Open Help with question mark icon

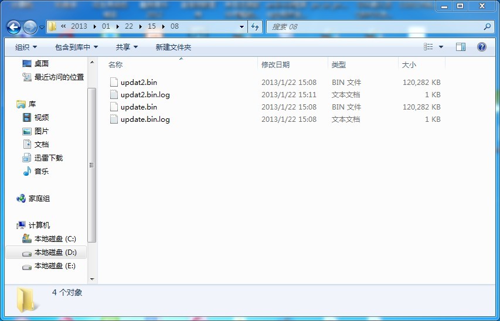[x=482, y=47]
